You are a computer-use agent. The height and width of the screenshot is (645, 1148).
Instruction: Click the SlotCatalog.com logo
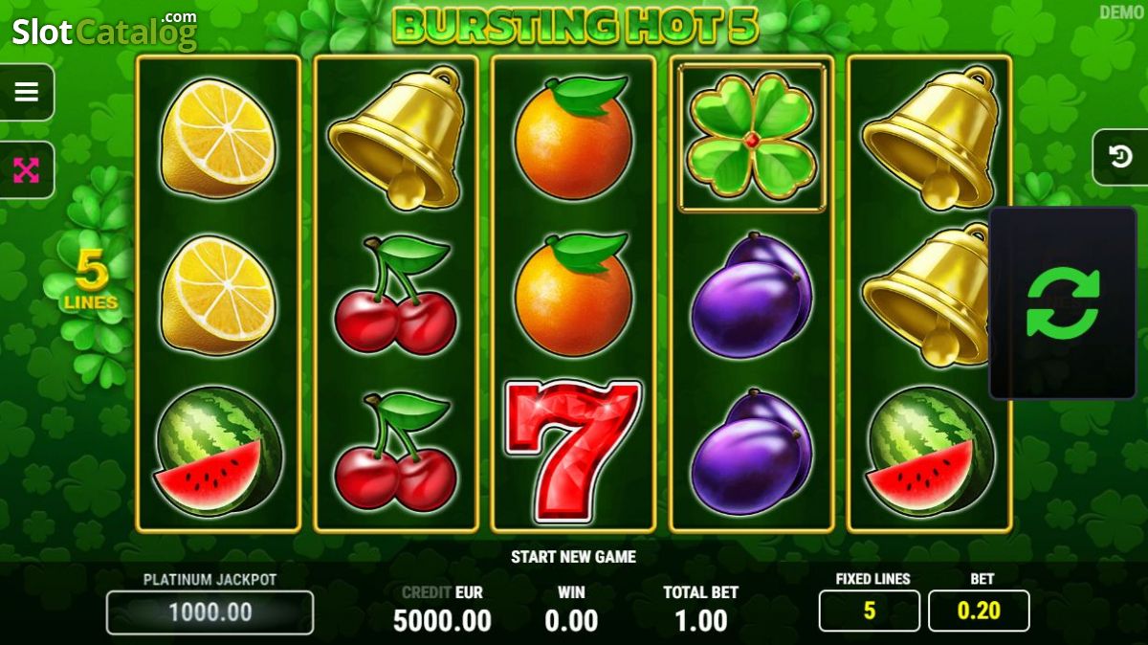click(104, 30)
